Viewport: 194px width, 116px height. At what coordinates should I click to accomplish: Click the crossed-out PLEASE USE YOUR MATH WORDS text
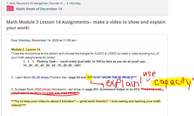click(86, 91)
